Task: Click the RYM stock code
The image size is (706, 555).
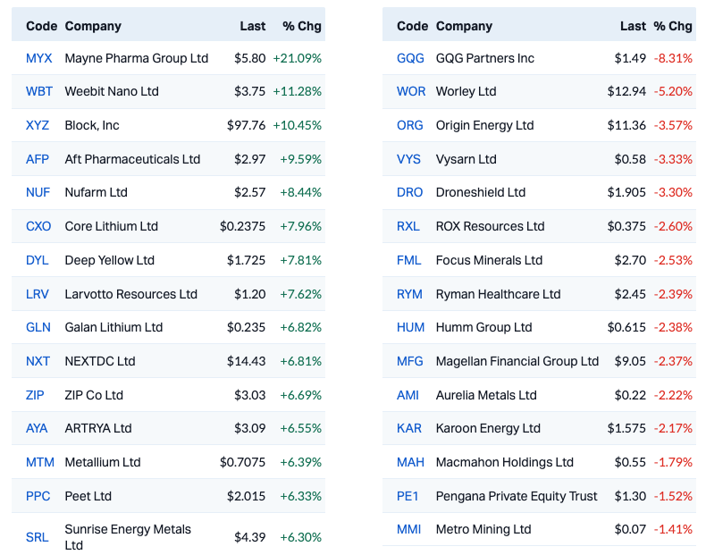Action: (409, 294)
